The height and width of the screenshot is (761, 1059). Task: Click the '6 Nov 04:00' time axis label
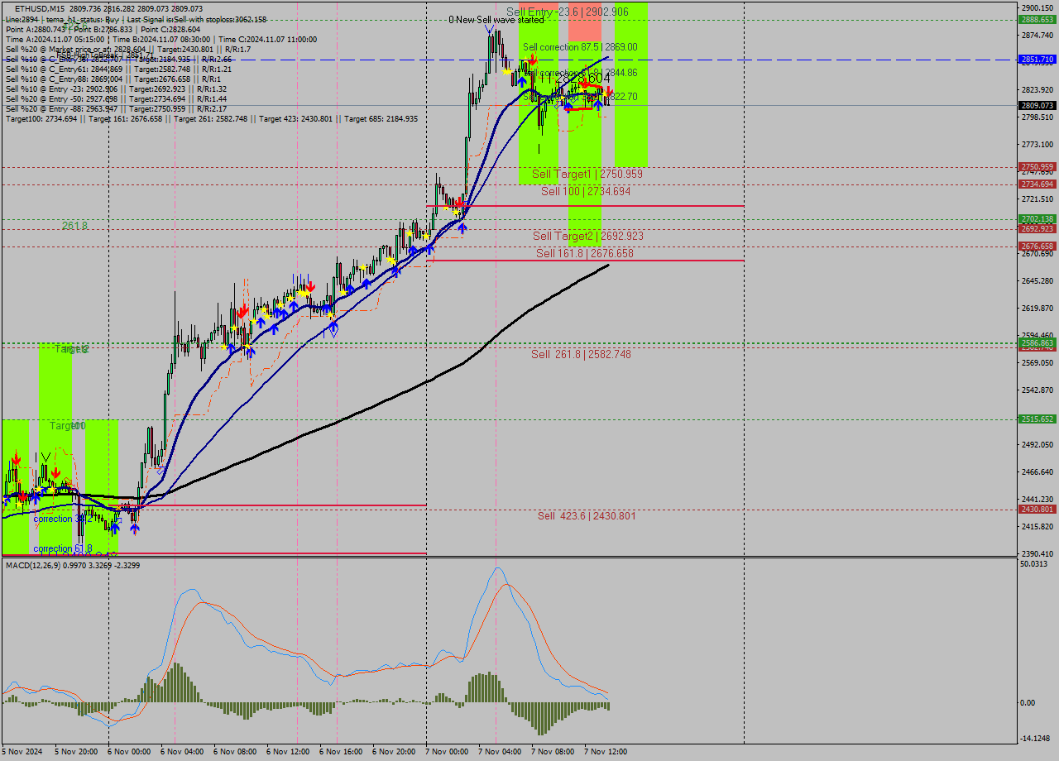tap(182, 752)
